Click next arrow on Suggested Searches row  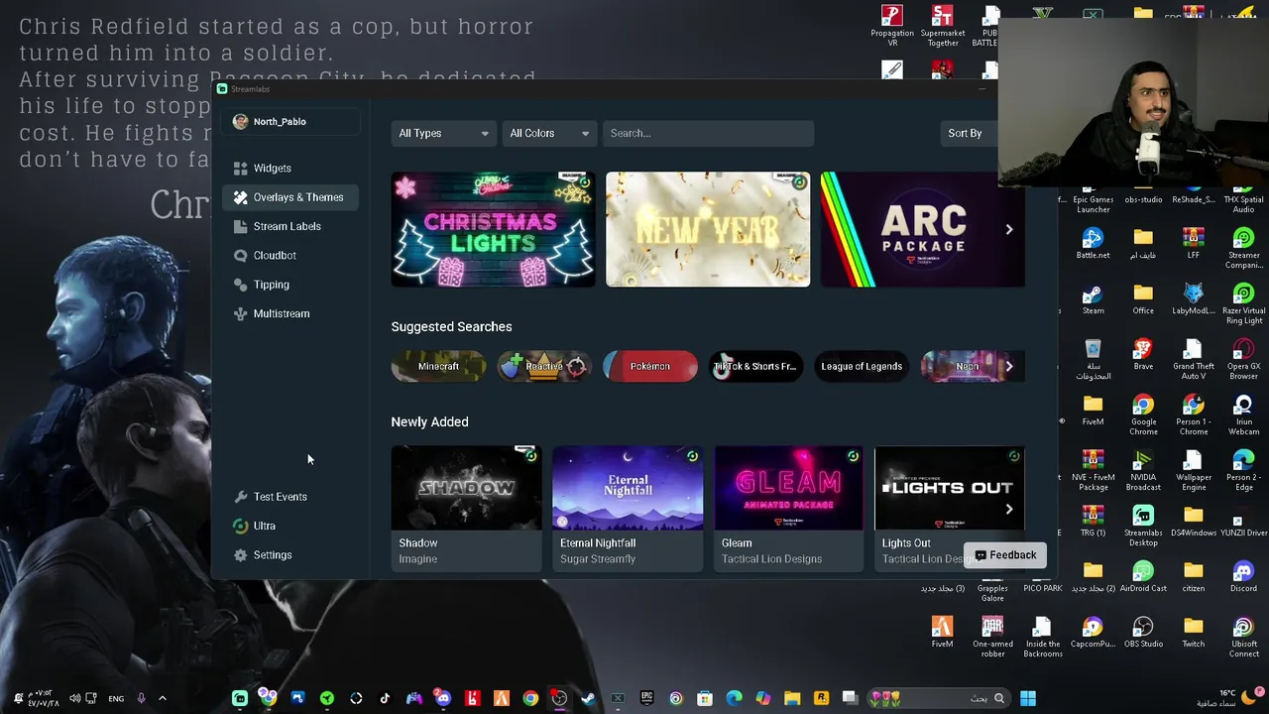(1009, 366)
